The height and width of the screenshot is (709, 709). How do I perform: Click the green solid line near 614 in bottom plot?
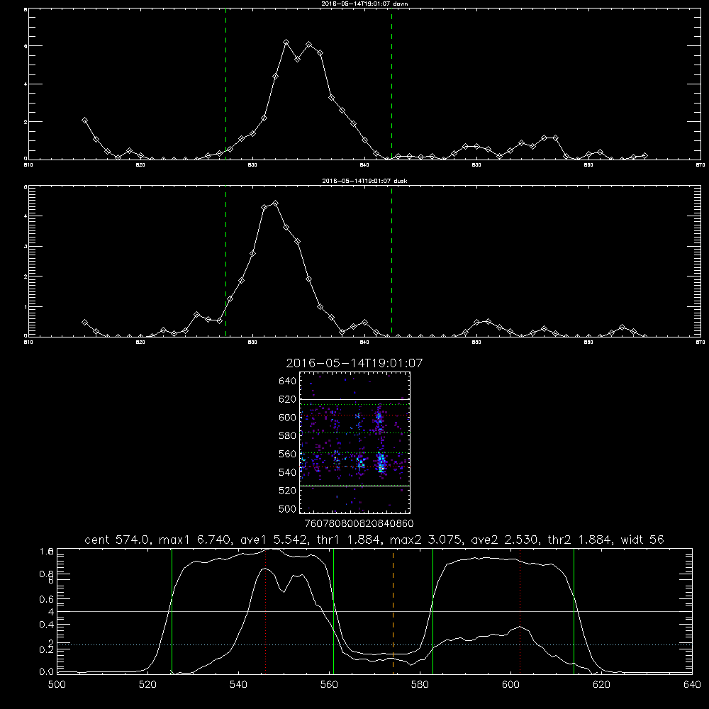[574, 611]
